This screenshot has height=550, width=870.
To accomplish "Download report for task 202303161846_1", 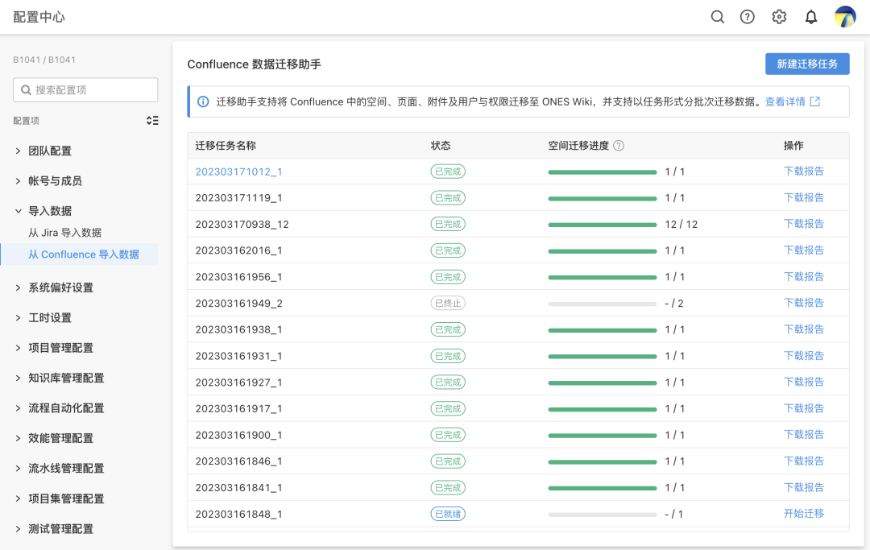I will pos(803,461).
